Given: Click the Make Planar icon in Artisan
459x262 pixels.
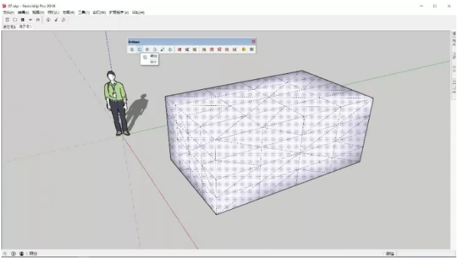Looking at the screenshot, I should (235, 50).
